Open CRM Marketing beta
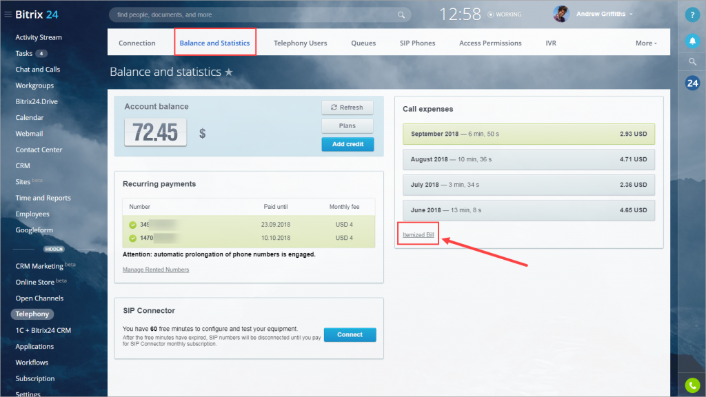Viewport: 706px width, 397px height. coord(46,265)
